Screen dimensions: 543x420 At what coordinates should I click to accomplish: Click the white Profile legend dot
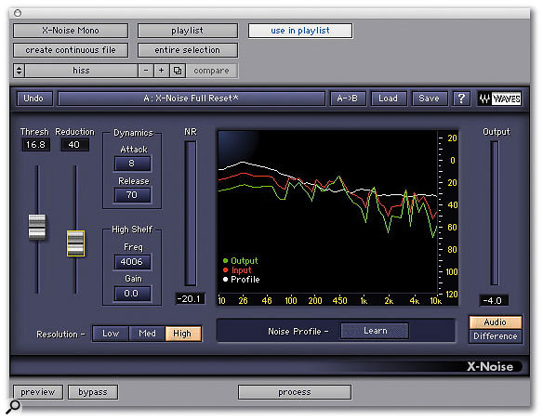(x=225, y=279)
